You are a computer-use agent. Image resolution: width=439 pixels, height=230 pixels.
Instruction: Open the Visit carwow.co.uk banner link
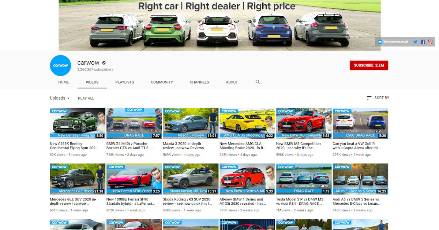tap(393, 42)
